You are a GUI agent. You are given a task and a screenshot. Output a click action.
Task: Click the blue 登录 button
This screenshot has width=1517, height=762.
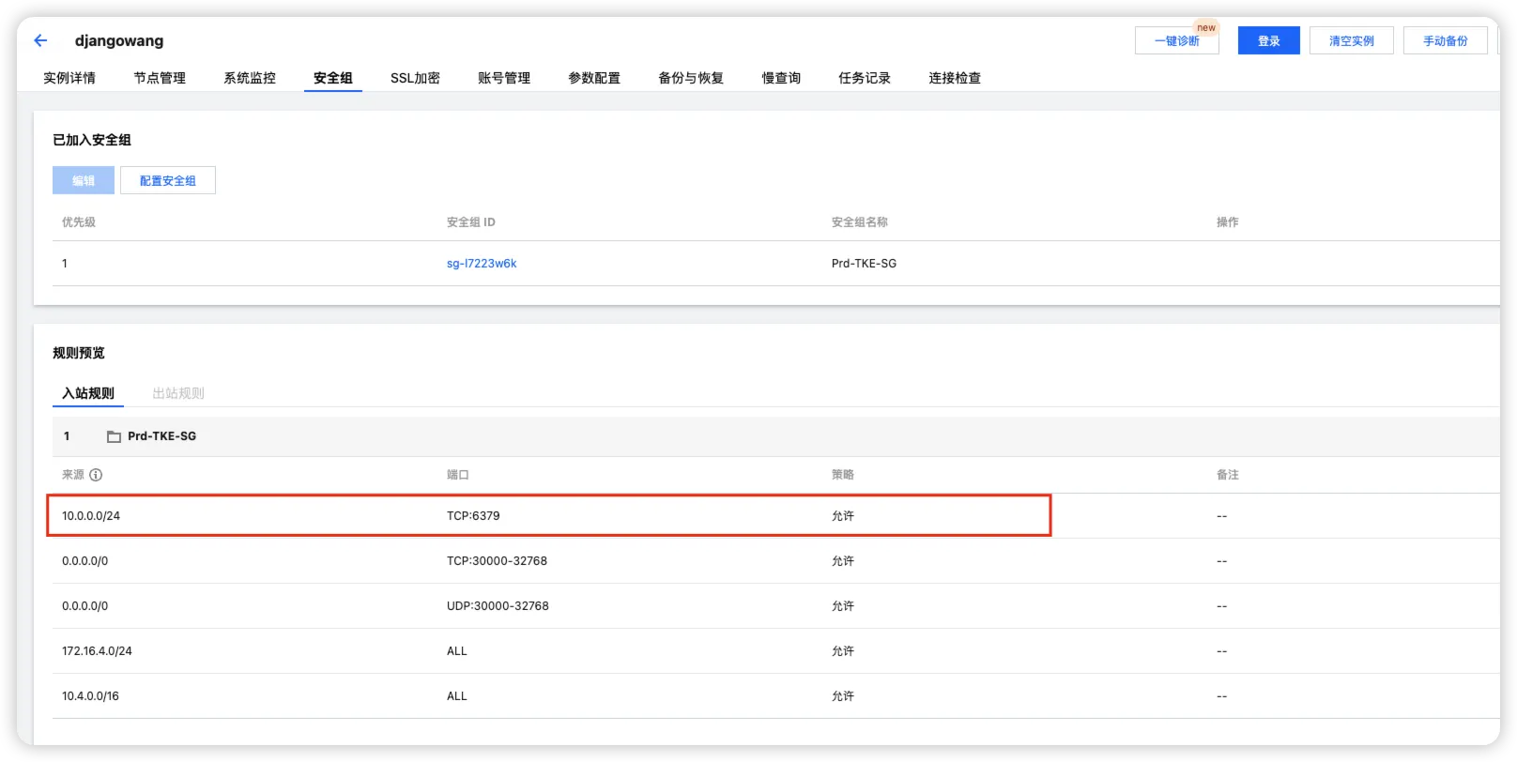[1269, 40]
